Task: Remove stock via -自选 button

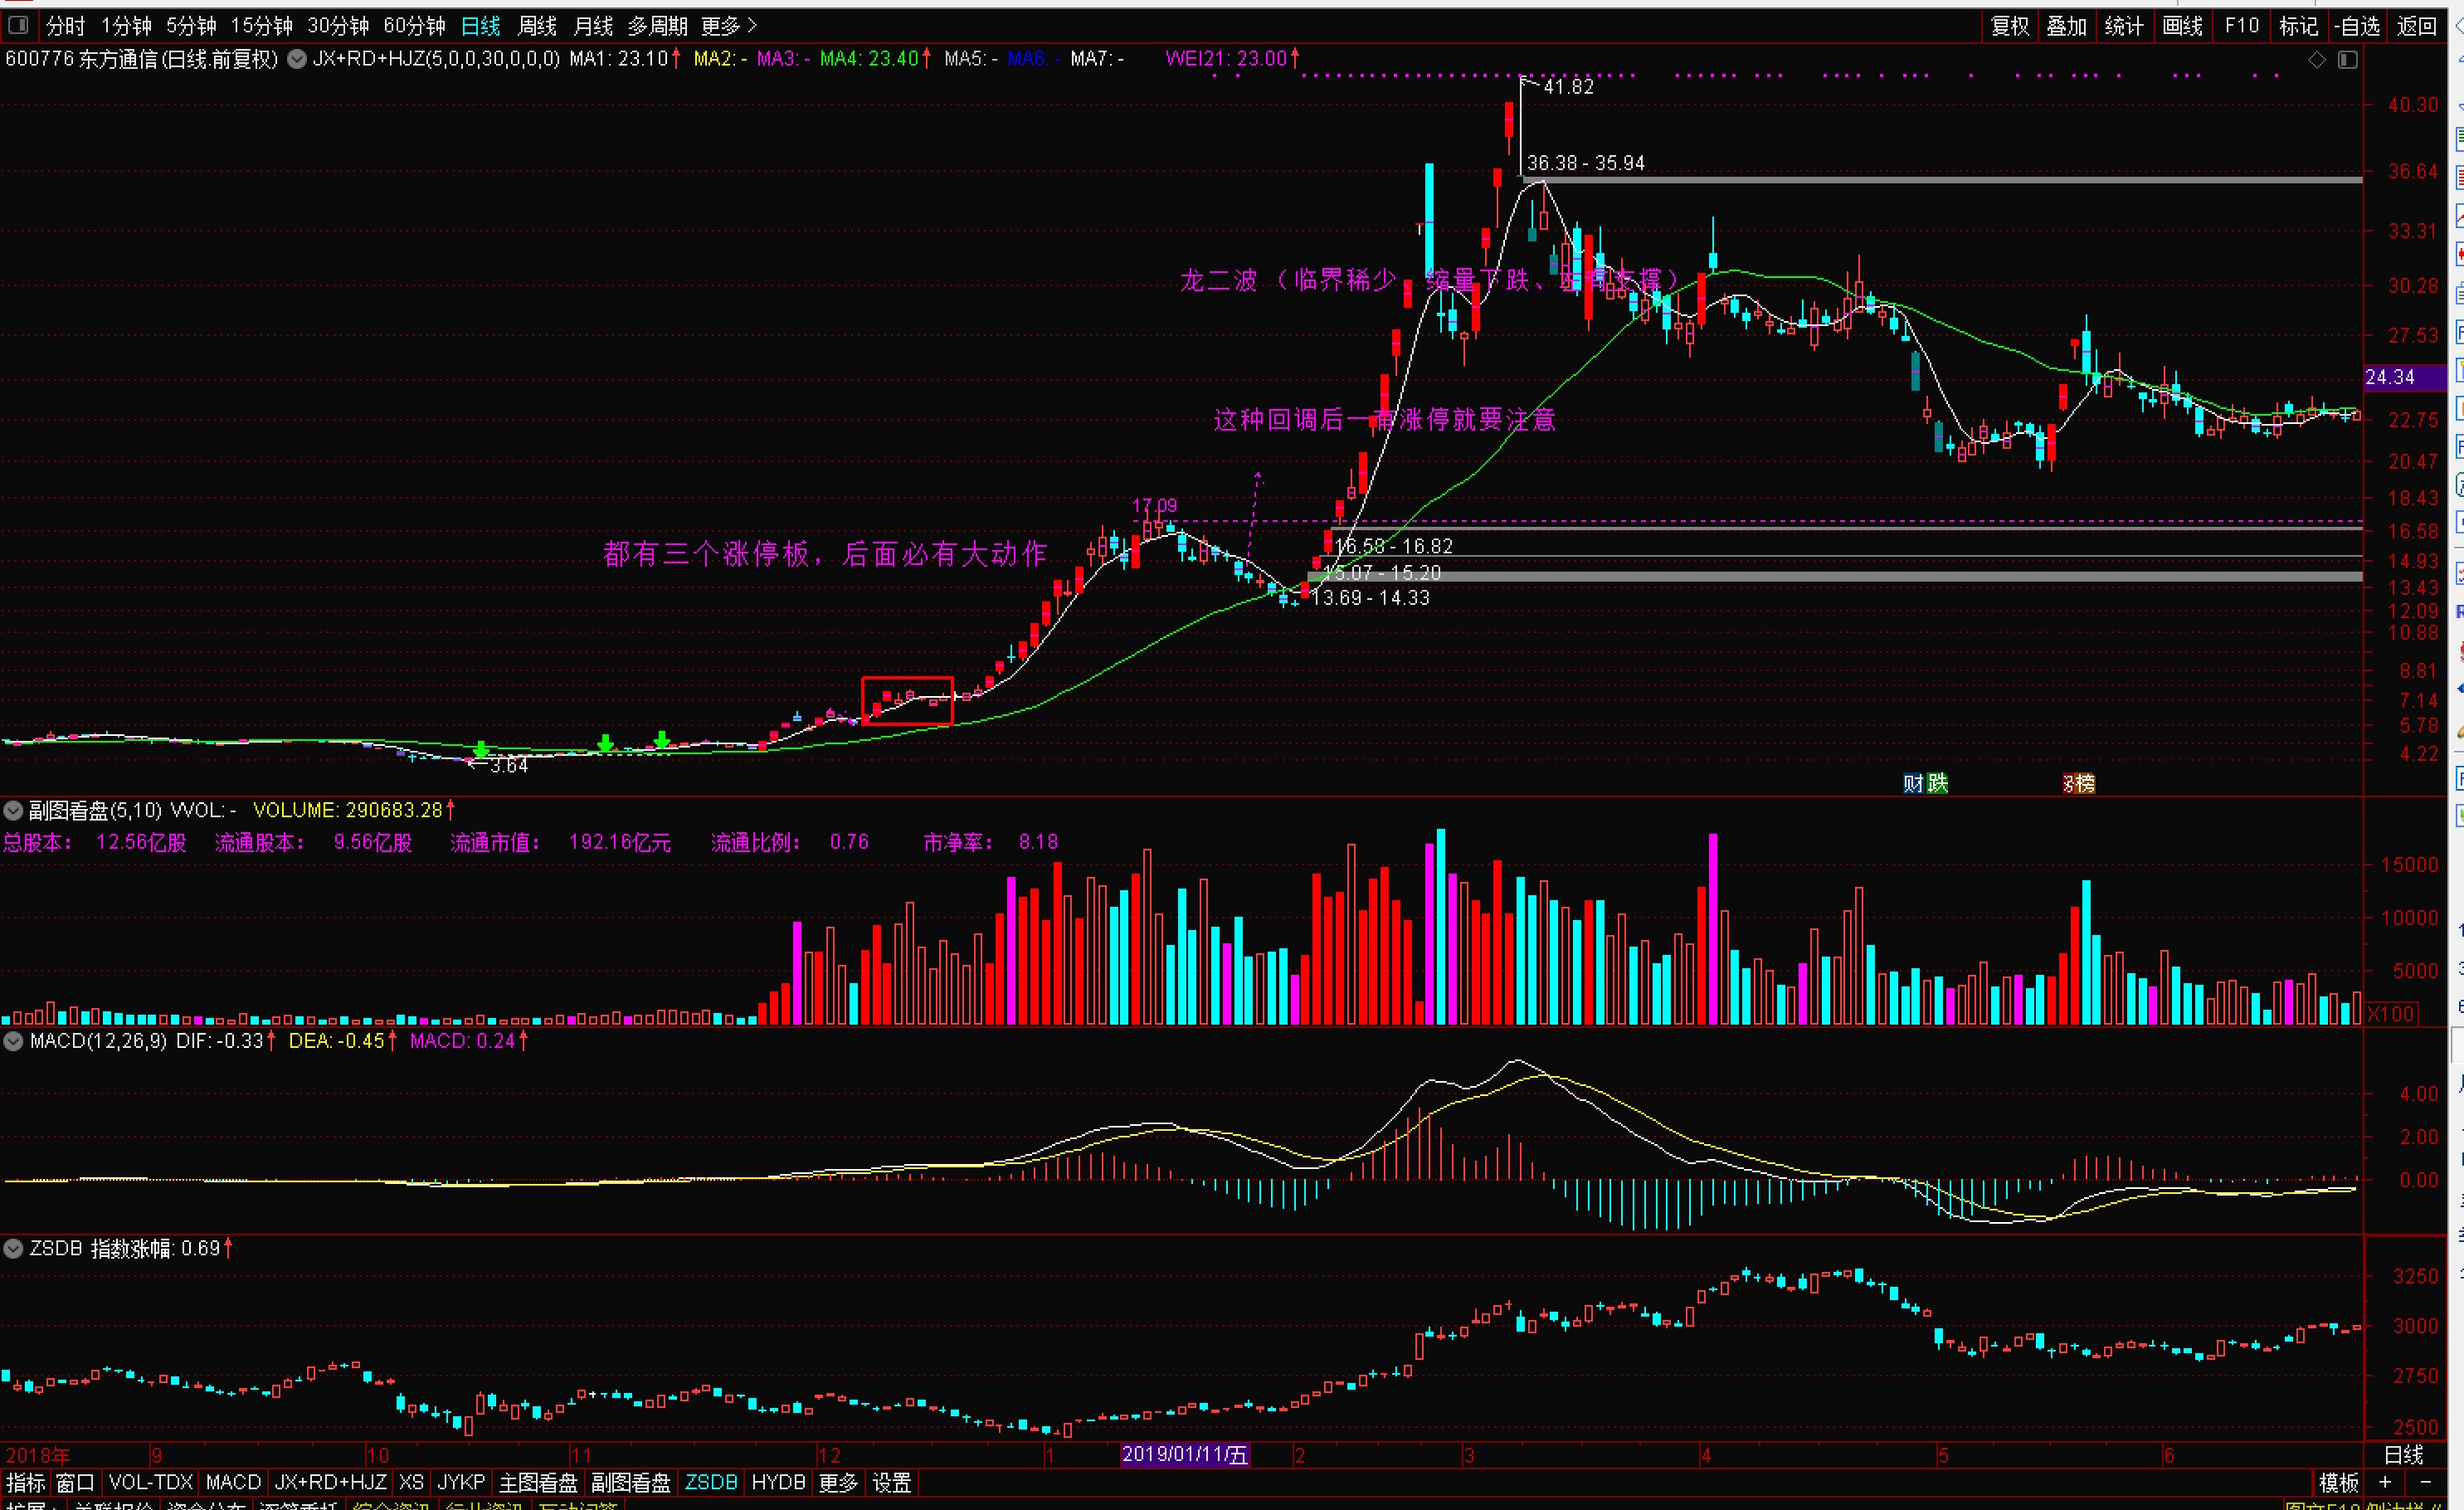Action: coord(2359,26)
